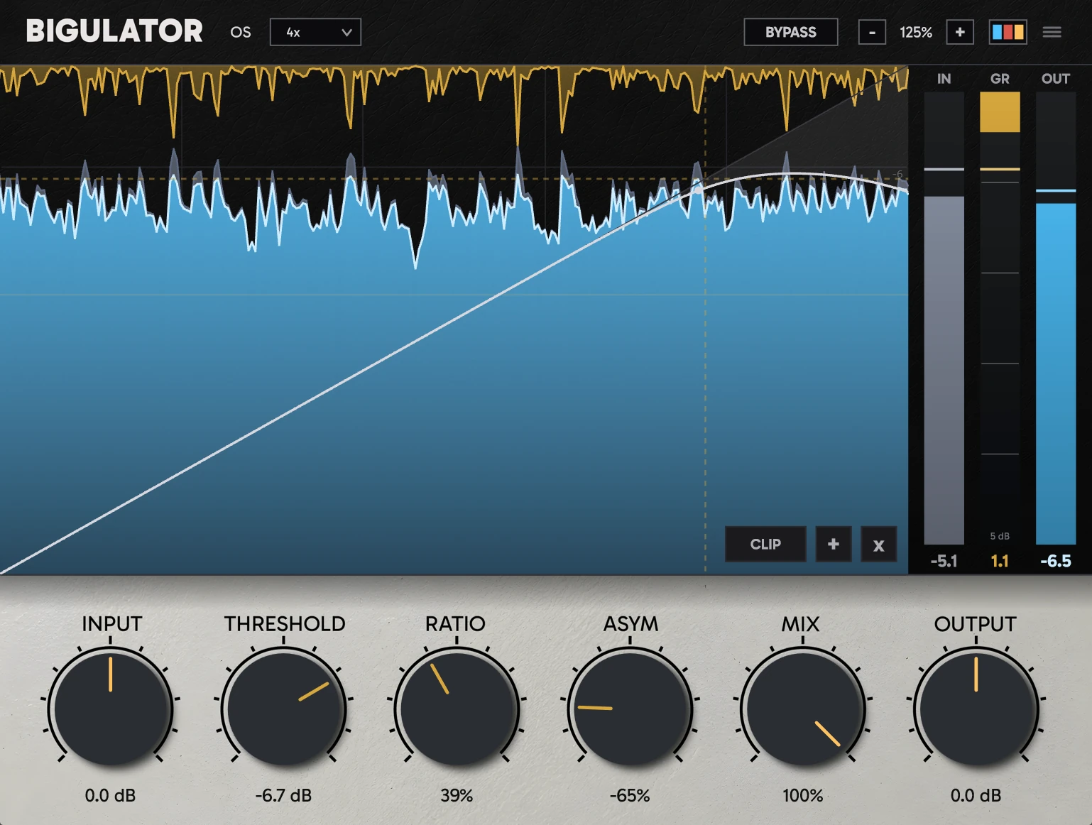The width and height of the screenshot is (1092, 825).
Task: Click the THRESHOLD knob
Action: coord(284,708)
